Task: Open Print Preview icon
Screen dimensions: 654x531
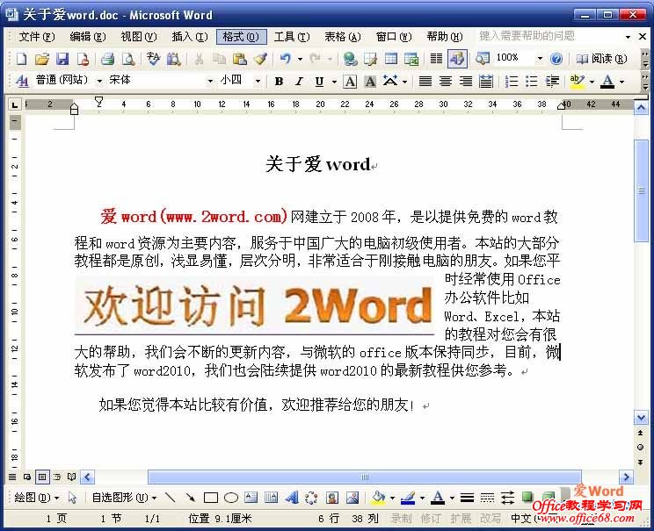Action: pyautogui.click(x=128, y=59)
